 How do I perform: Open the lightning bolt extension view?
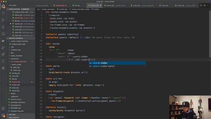3,68
